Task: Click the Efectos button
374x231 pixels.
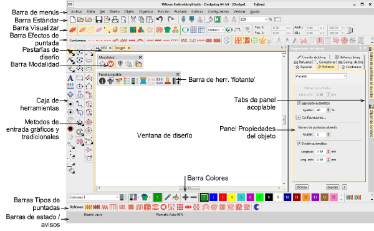Action: [x=302, y=187]
